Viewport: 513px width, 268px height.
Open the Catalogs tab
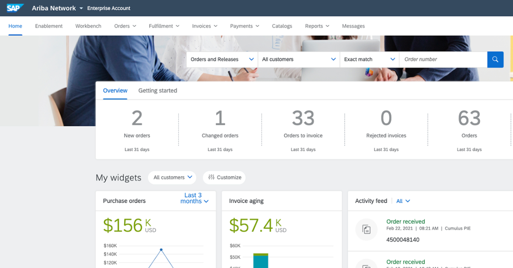point(282,26)
